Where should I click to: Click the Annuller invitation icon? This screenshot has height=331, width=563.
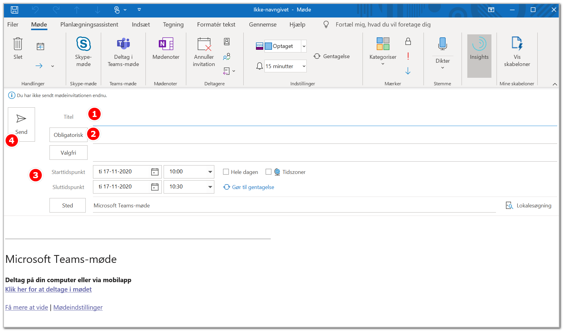pyautogui.click(x=204, y=44)
